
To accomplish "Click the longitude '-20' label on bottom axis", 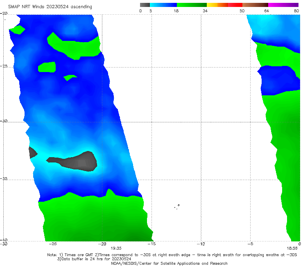I will click(102, 244).
